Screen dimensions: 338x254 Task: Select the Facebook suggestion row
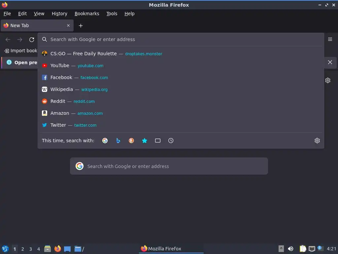click(x=181, y=77)
